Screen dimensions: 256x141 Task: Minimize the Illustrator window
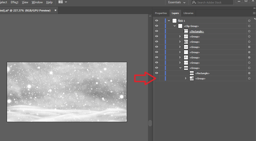pyautogui.click(x=239, y=1)
